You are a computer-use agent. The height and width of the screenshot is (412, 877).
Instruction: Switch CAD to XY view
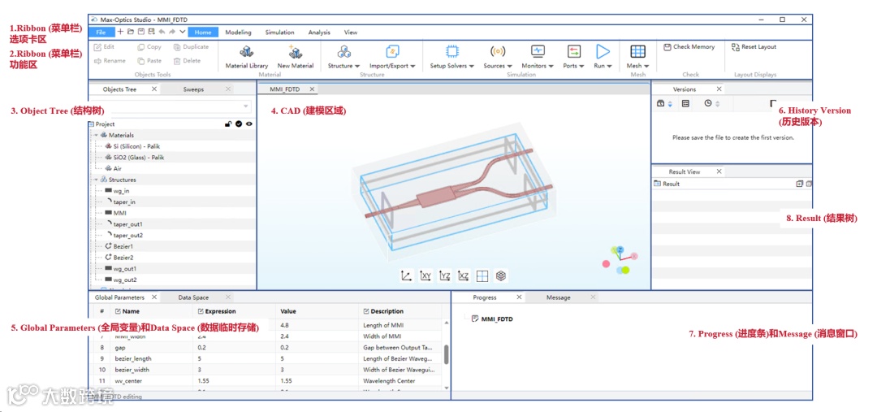pyautogui.click(x=426, y=275)
